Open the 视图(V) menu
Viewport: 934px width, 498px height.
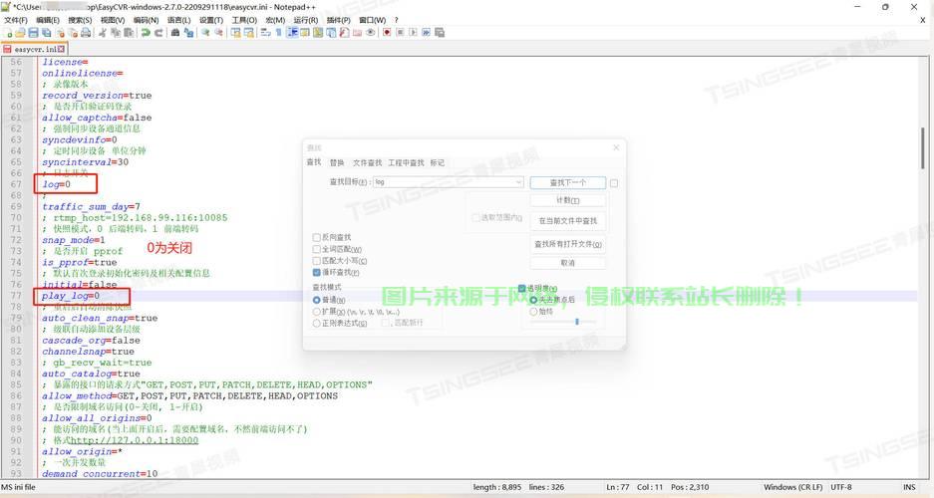click(x=112, y=20)
